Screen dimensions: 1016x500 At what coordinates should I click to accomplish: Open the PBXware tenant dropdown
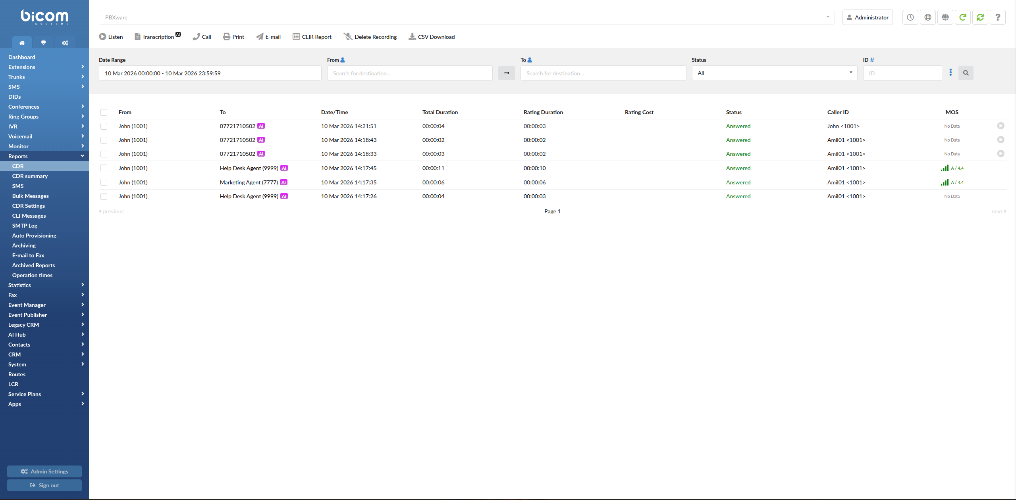click(x=467, y=17)
